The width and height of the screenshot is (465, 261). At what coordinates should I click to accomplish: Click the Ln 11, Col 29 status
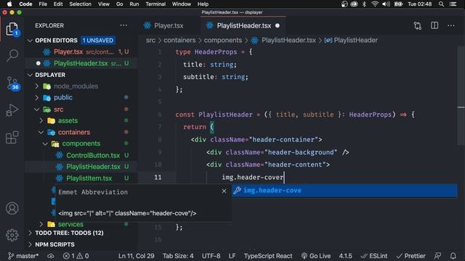point(137,256)
